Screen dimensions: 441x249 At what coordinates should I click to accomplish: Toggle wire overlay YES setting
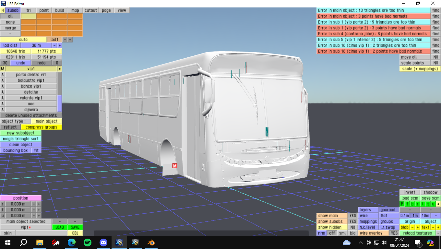point(394,233)
